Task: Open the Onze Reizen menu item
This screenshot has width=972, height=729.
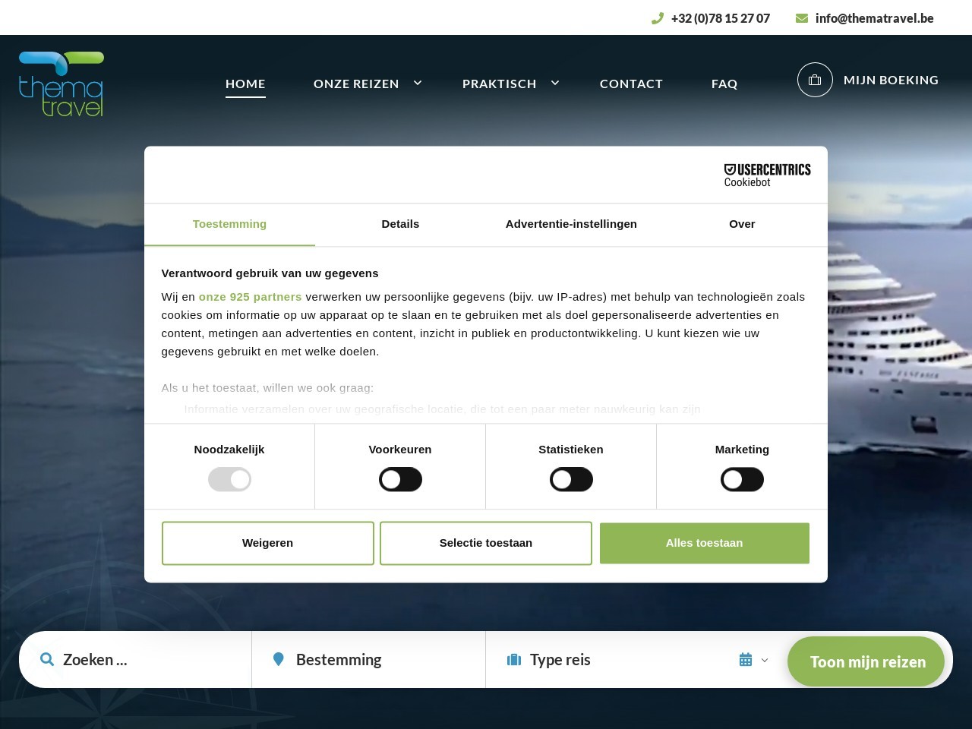Action: point(356,84)
